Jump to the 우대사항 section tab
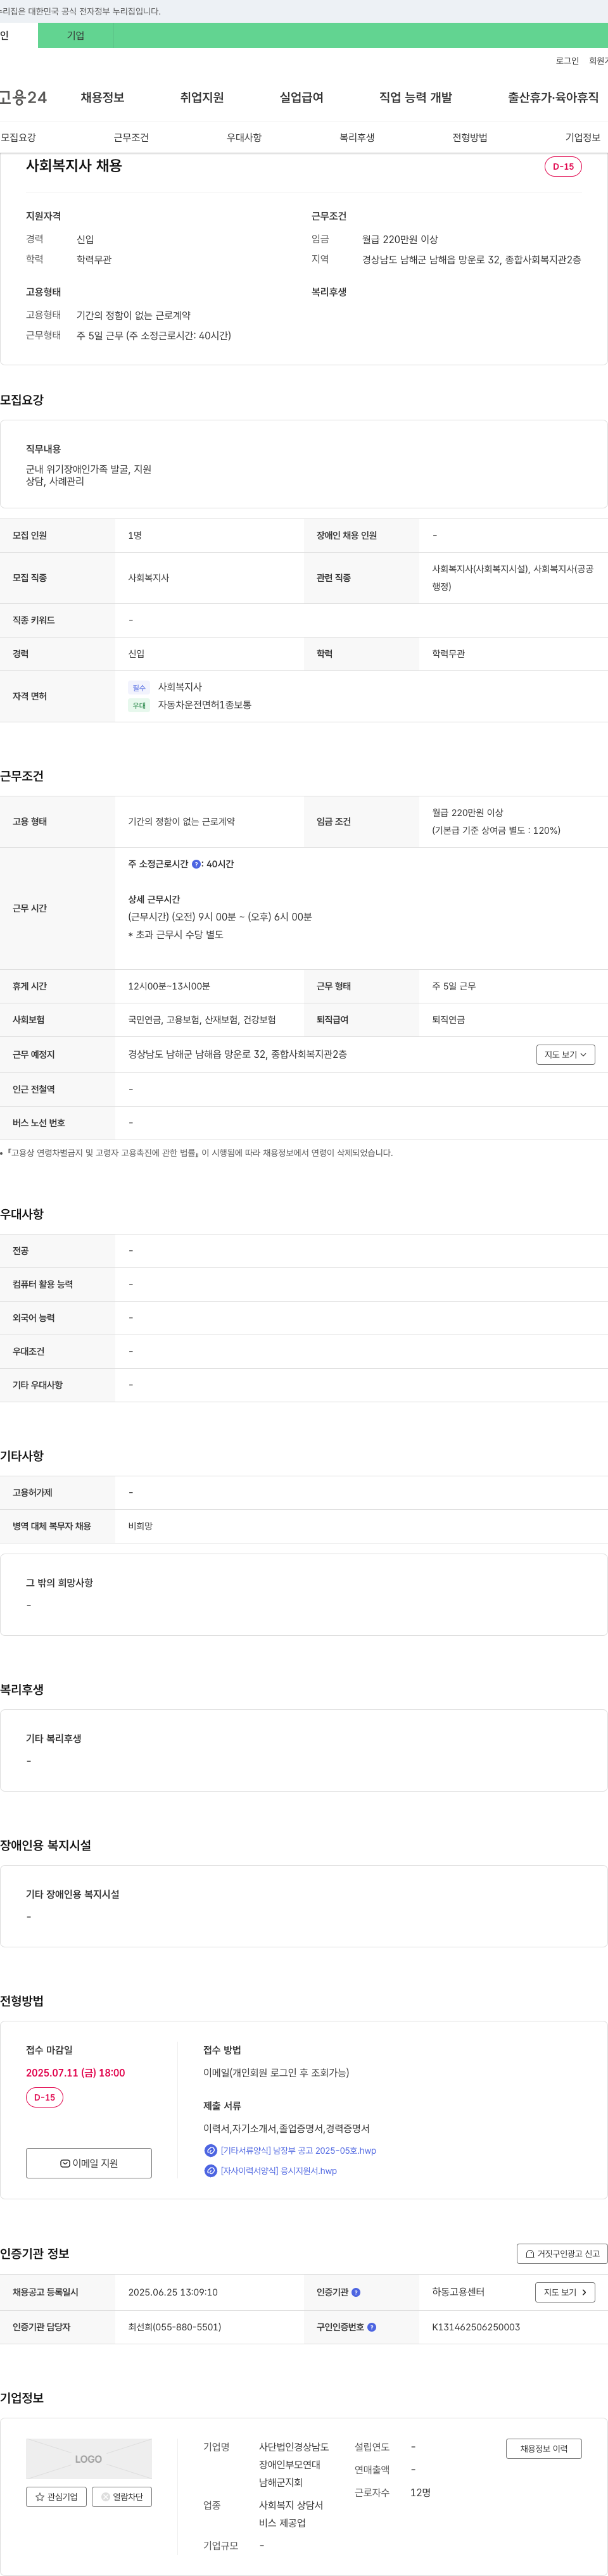Viewport: 608px width, 2576px height. coord(244,137)
